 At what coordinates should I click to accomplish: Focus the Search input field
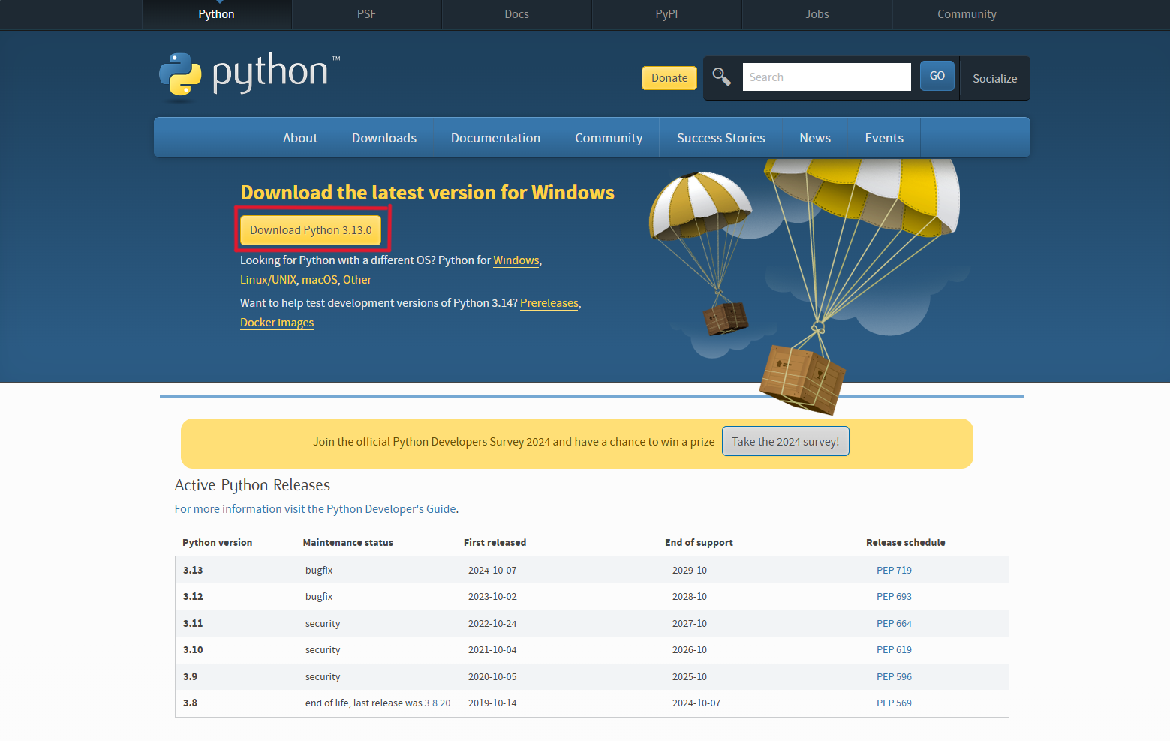point(826,77)
